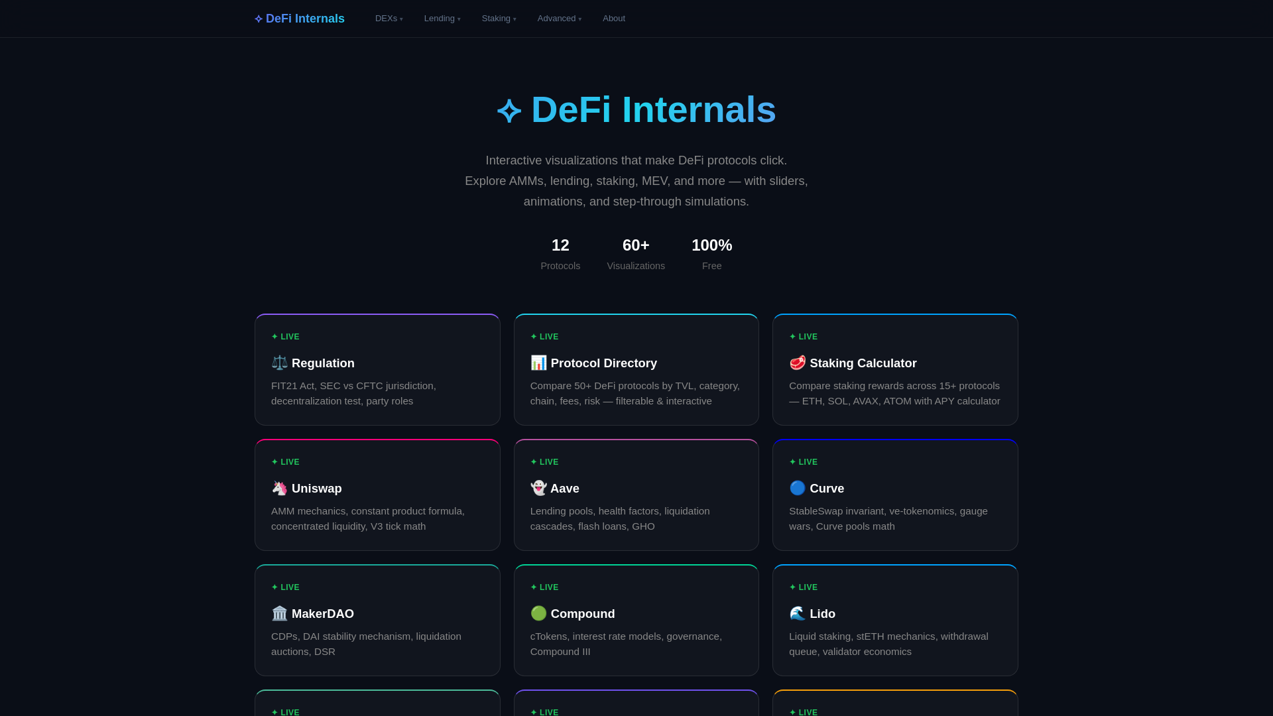
Task: Click the LIVE badge on Uniswap card
Action: pyautogui.click(x=285, y=462)
